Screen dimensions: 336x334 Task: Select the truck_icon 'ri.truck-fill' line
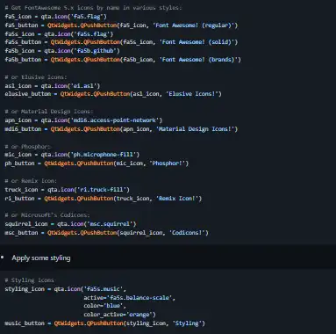[67, 190]
